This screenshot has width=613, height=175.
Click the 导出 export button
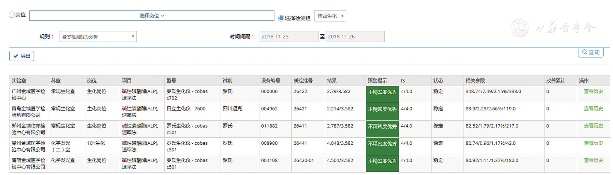pyautogui.click(x=22, y=56)
